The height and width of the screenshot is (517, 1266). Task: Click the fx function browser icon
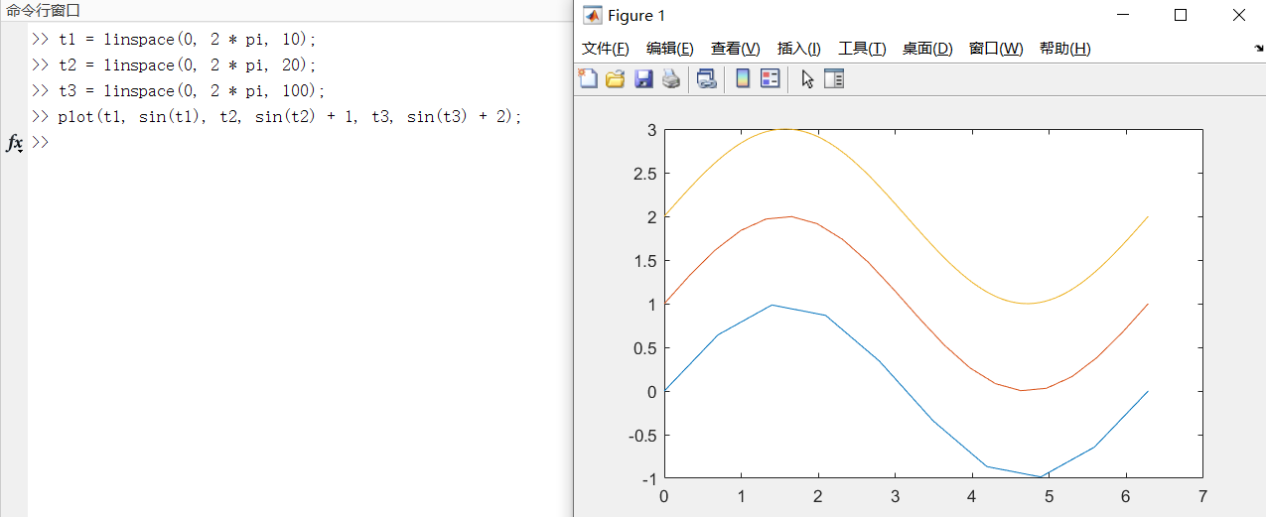[14, 143]
